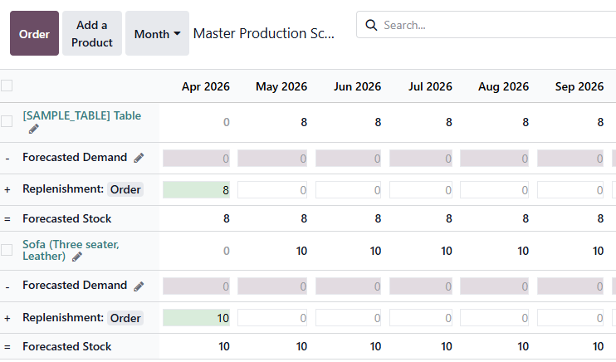Edit Forecasted Demand pencil for Table product
The image size is (616, 362).
139,158
